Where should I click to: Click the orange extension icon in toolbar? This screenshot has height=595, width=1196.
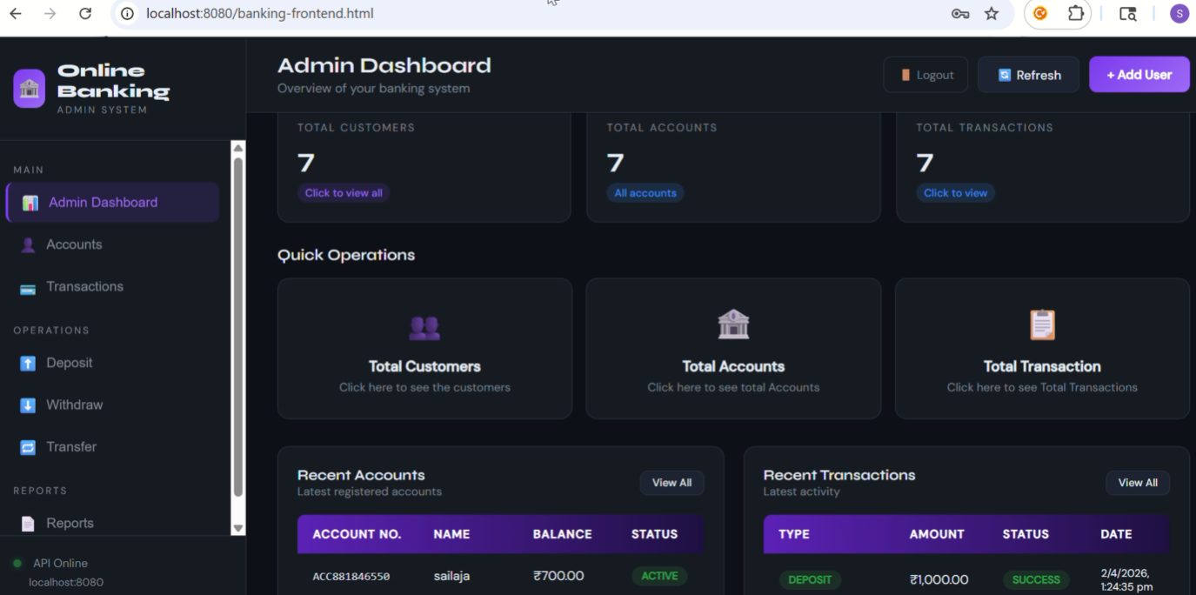[x=1040, y=14]
